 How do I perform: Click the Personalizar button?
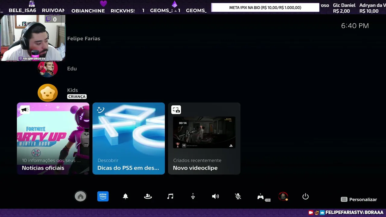(x=359, y=200)
